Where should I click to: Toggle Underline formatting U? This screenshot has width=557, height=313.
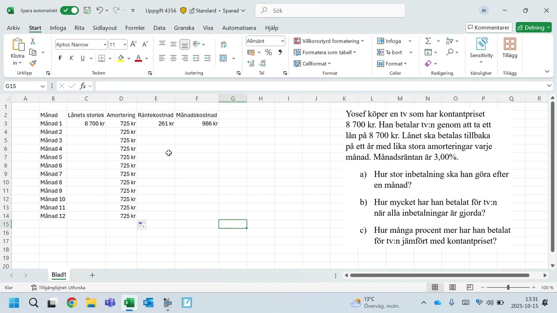tap(83, 58)
